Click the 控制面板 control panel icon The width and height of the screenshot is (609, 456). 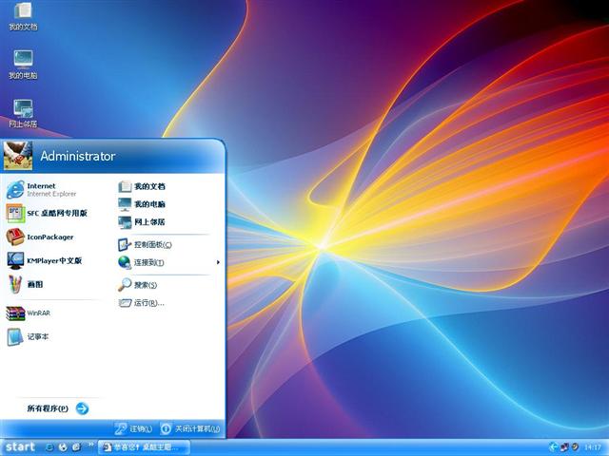pyautogui.click(x=125, y=245)
